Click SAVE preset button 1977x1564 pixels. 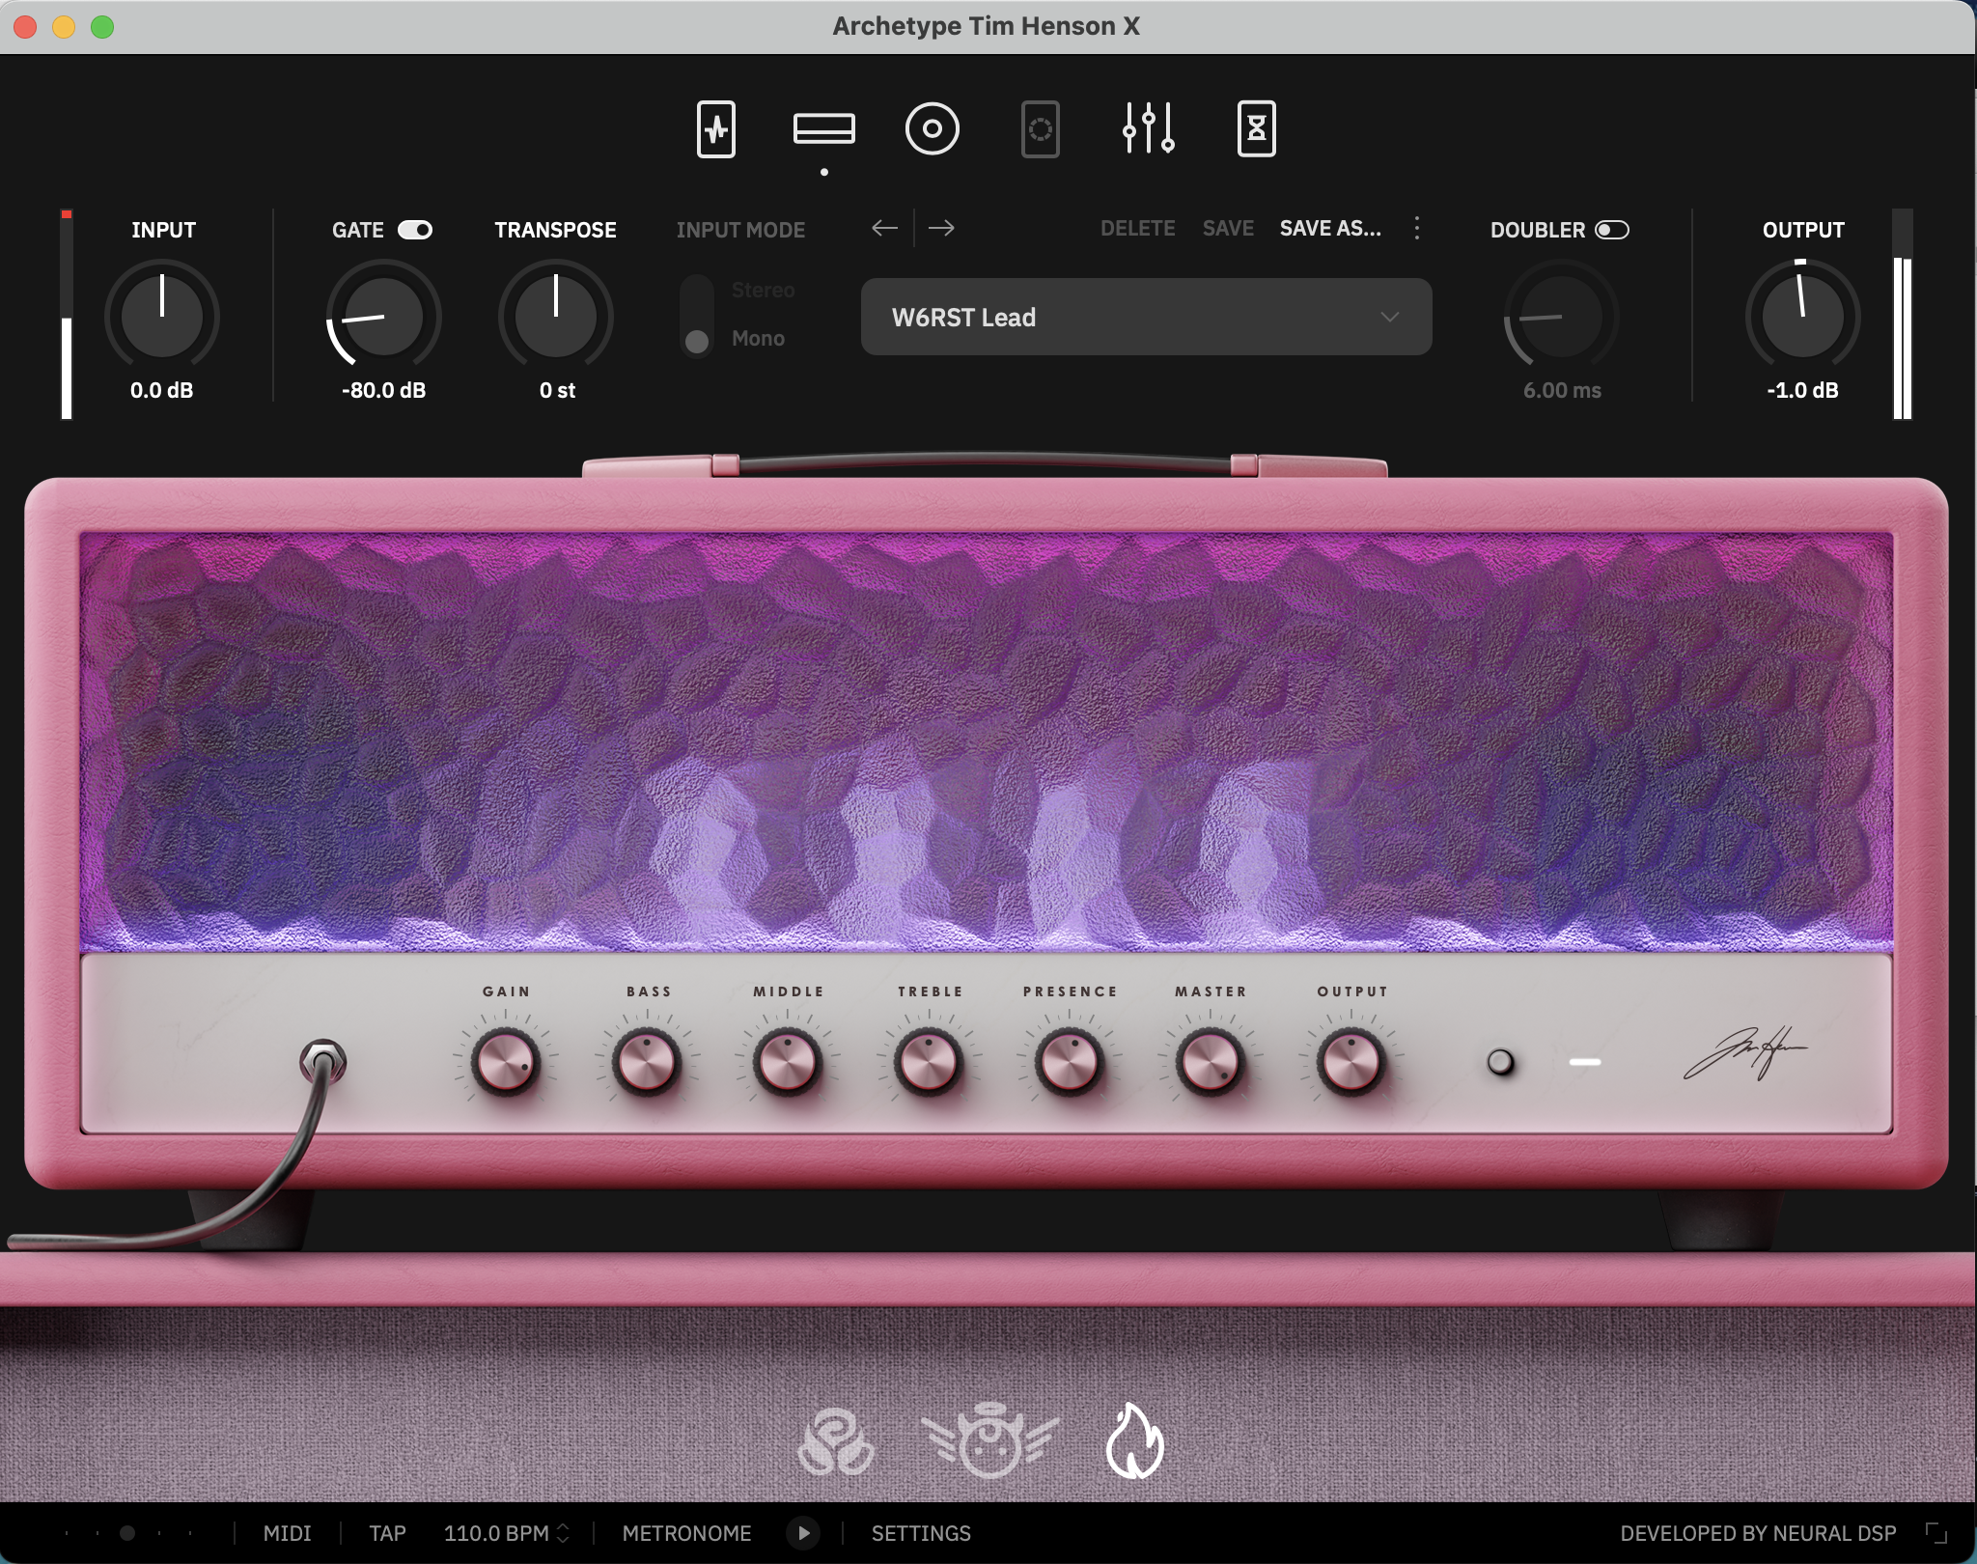pyautogui.click(x=1228, y=229)
